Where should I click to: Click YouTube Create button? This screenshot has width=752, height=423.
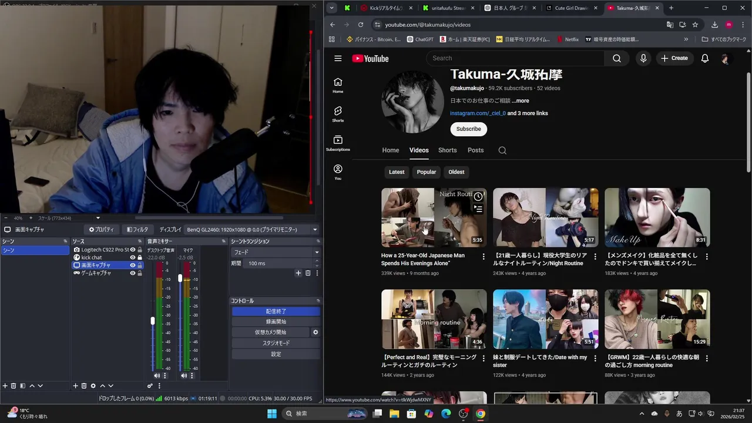tap(674, 58)
